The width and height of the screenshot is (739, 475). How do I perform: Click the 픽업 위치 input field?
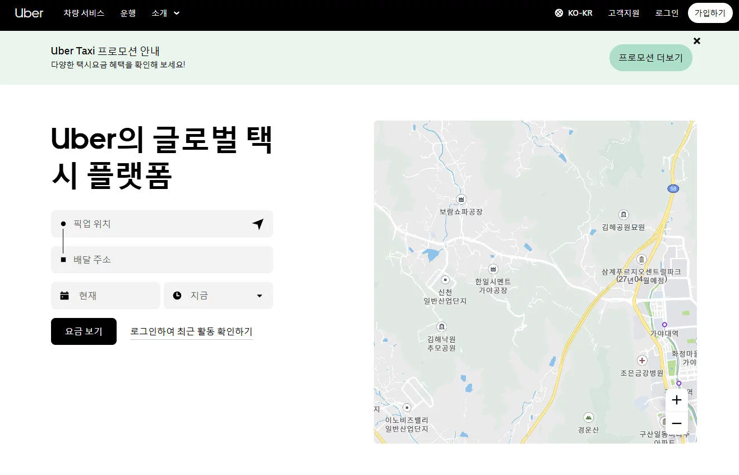(162, 224)
